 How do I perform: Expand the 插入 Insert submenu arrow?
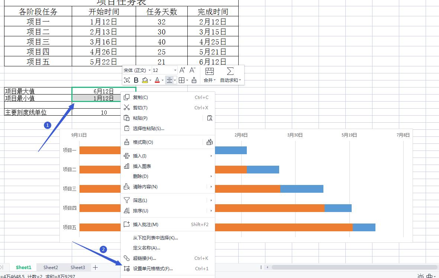(x=211, y=156)
